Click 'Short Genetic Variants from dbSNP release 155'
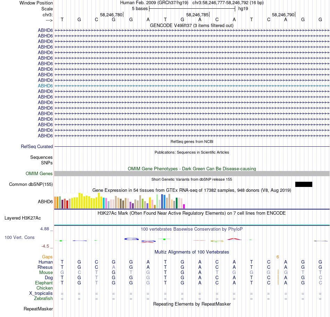Viewport: 330px width, 317px height. (192, 179)
